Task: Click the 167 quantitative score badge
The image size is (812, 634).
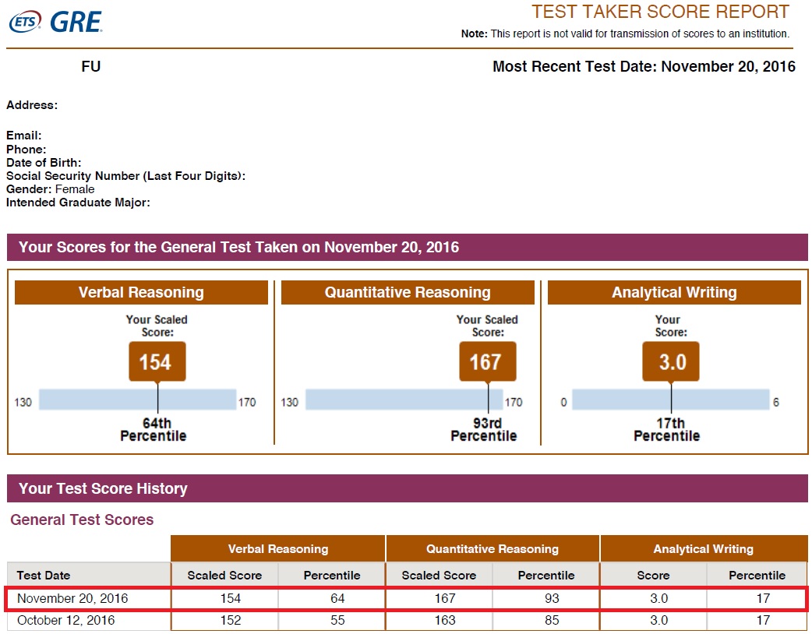Action: point(488,361)
